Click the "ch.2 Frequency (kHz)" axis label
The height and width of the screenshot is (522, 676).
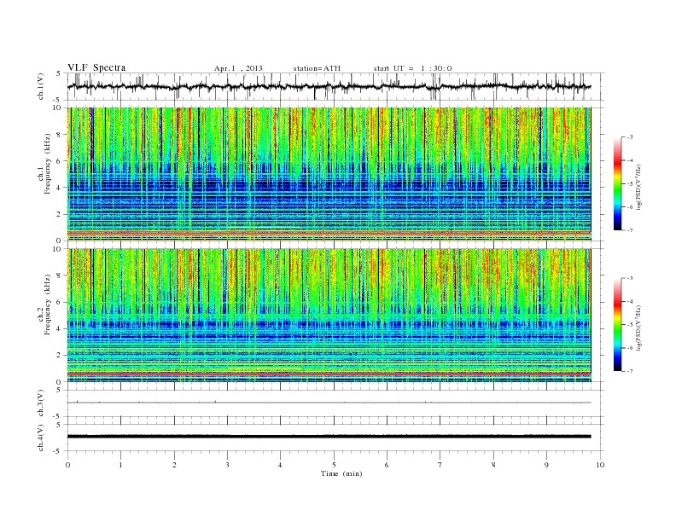[x=44, y=304]
